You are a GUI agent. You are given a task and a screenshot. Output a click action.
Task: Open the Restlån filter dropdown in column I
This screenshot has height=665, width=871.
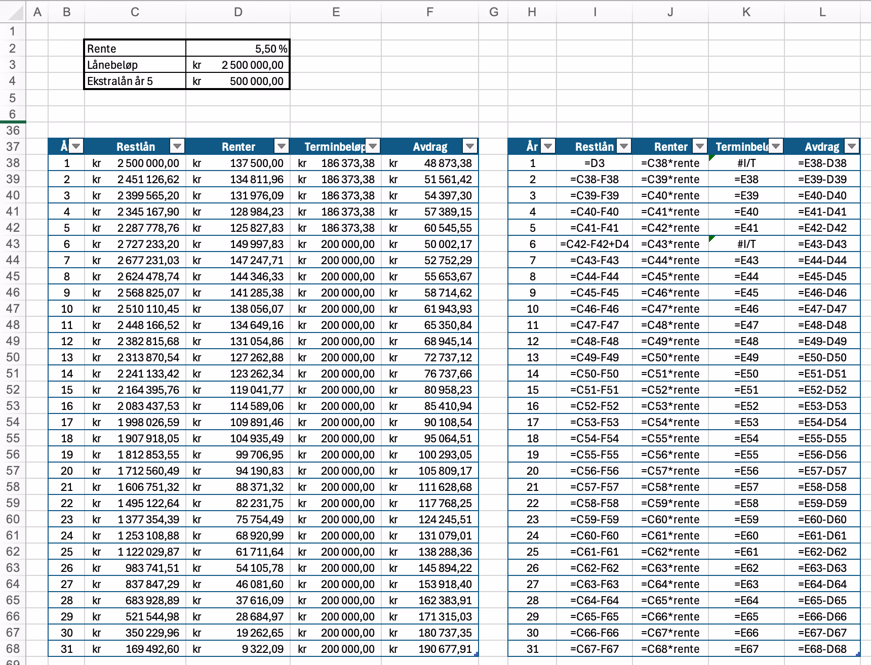click(x=624, y=147)
